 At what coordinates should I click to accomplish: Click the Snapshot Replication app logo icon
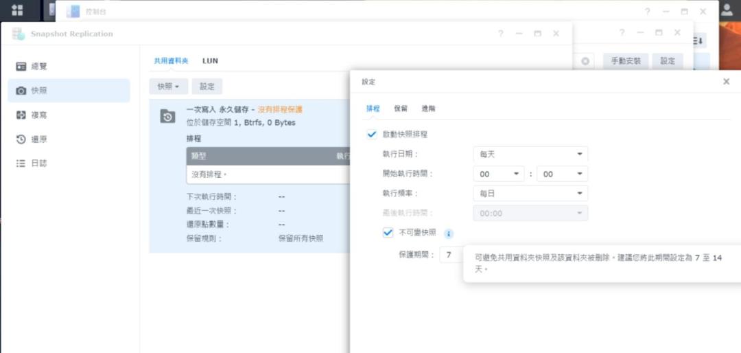pos(19,34)
